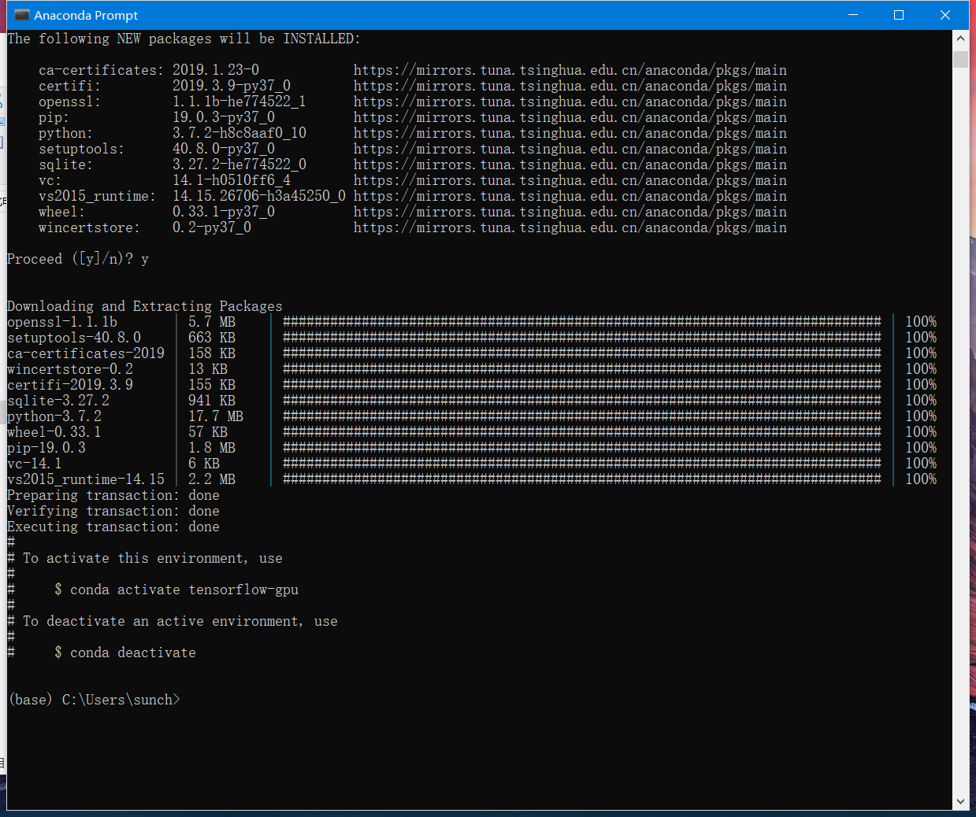Click the scrollbar down arrow
976x817 pixels.
click(960, 801)
